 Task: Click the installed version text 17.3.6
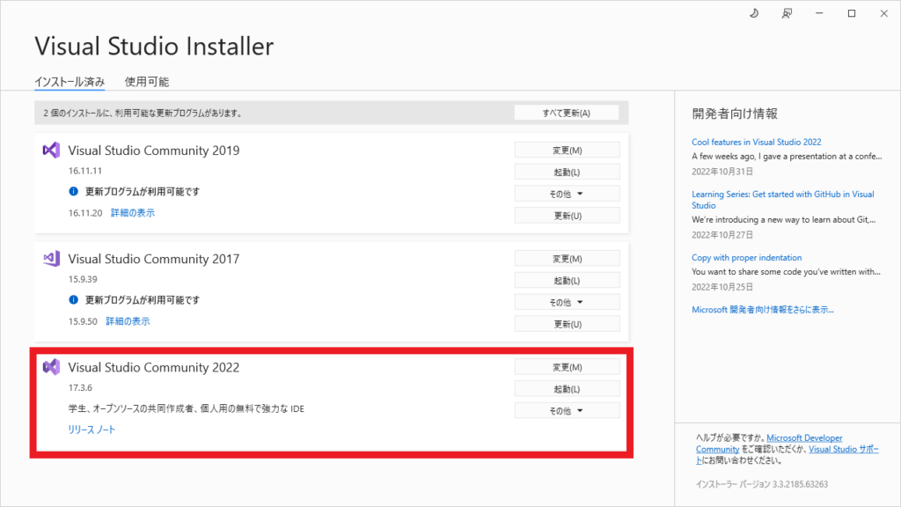(80, 387)
